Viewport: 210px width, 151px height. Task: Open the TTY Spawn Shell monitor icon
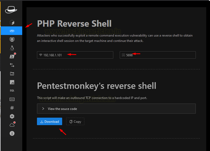(x=12, y=39)
